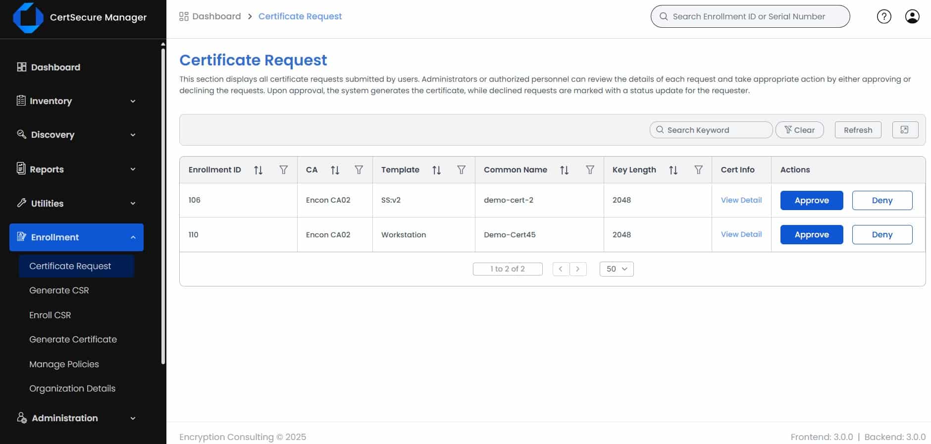Open the page size 50 dropdown
The height and width of the screenshot is (444, 931).
coord(616,269)
